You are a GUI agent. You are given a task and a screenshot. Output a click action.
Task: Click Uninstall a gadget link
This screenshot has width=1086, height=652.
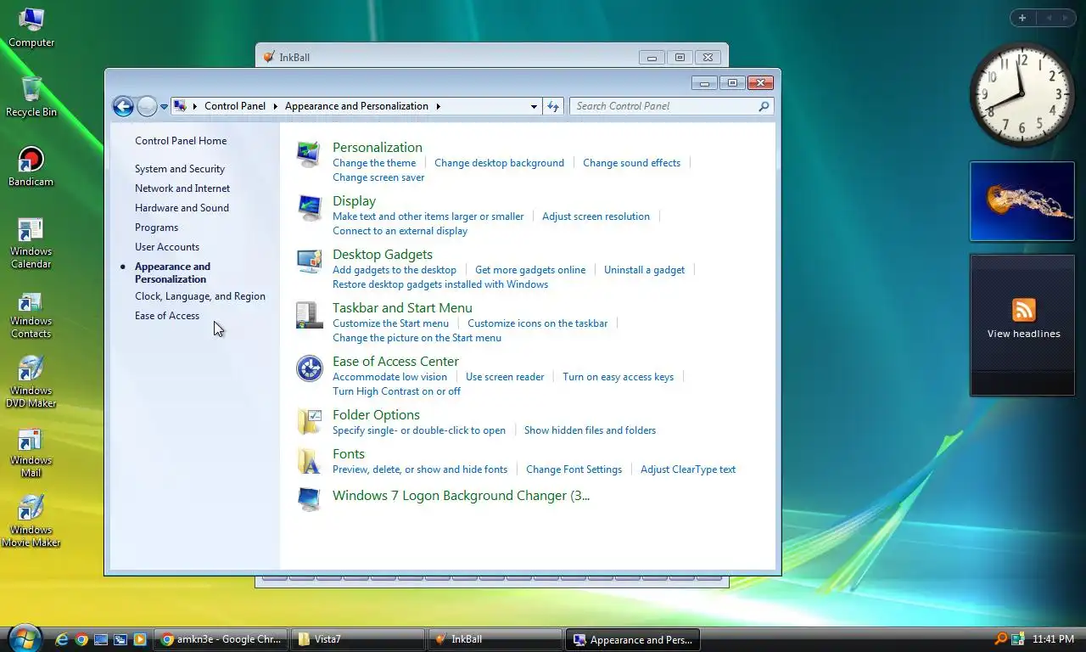(x=644, y=270)
